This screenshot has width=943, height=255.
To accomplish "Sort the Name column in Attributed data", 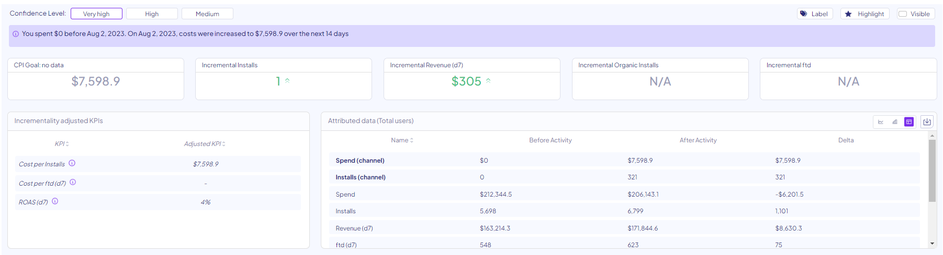I will [x=402, y=140].
